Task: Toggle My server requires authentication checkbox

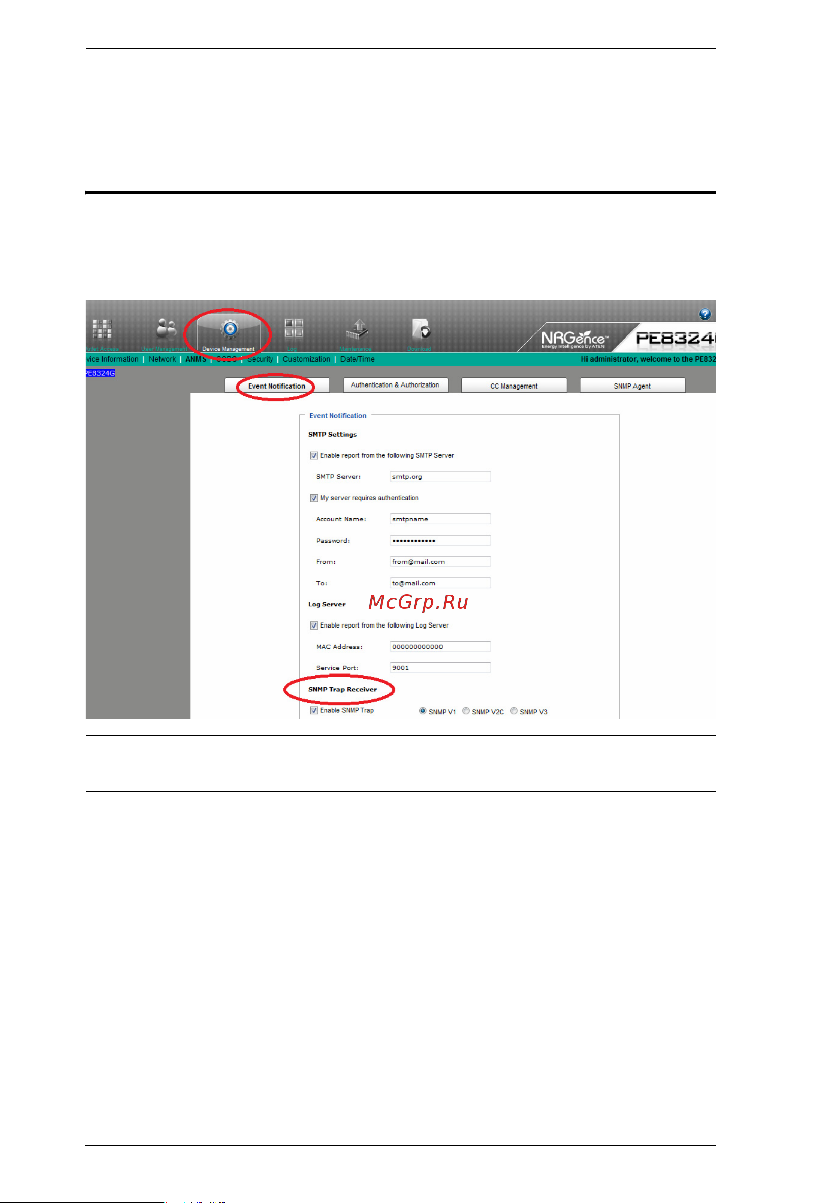Action: pos(314,498)
